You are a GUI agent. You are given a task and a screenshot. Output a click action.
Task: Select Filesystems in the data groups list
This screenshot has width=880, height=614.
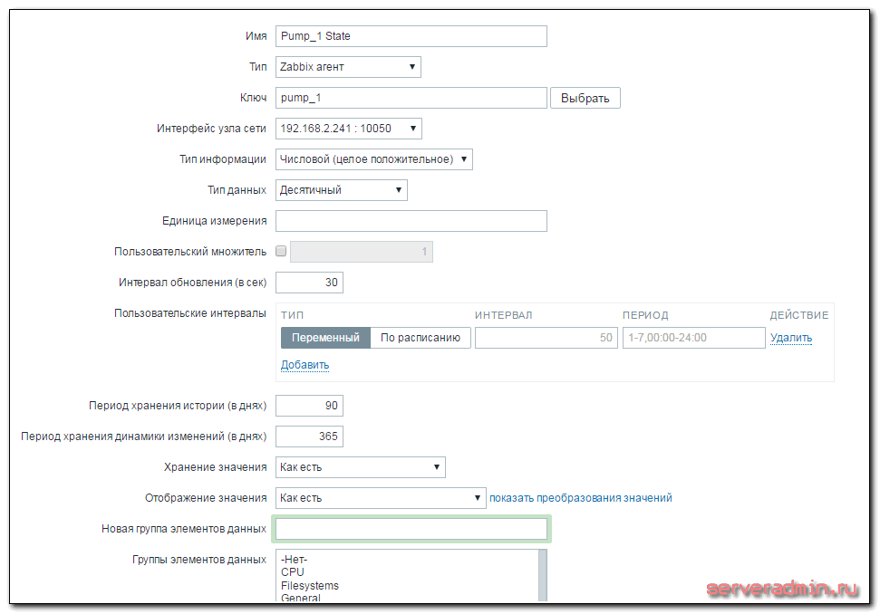click(309, 586)
